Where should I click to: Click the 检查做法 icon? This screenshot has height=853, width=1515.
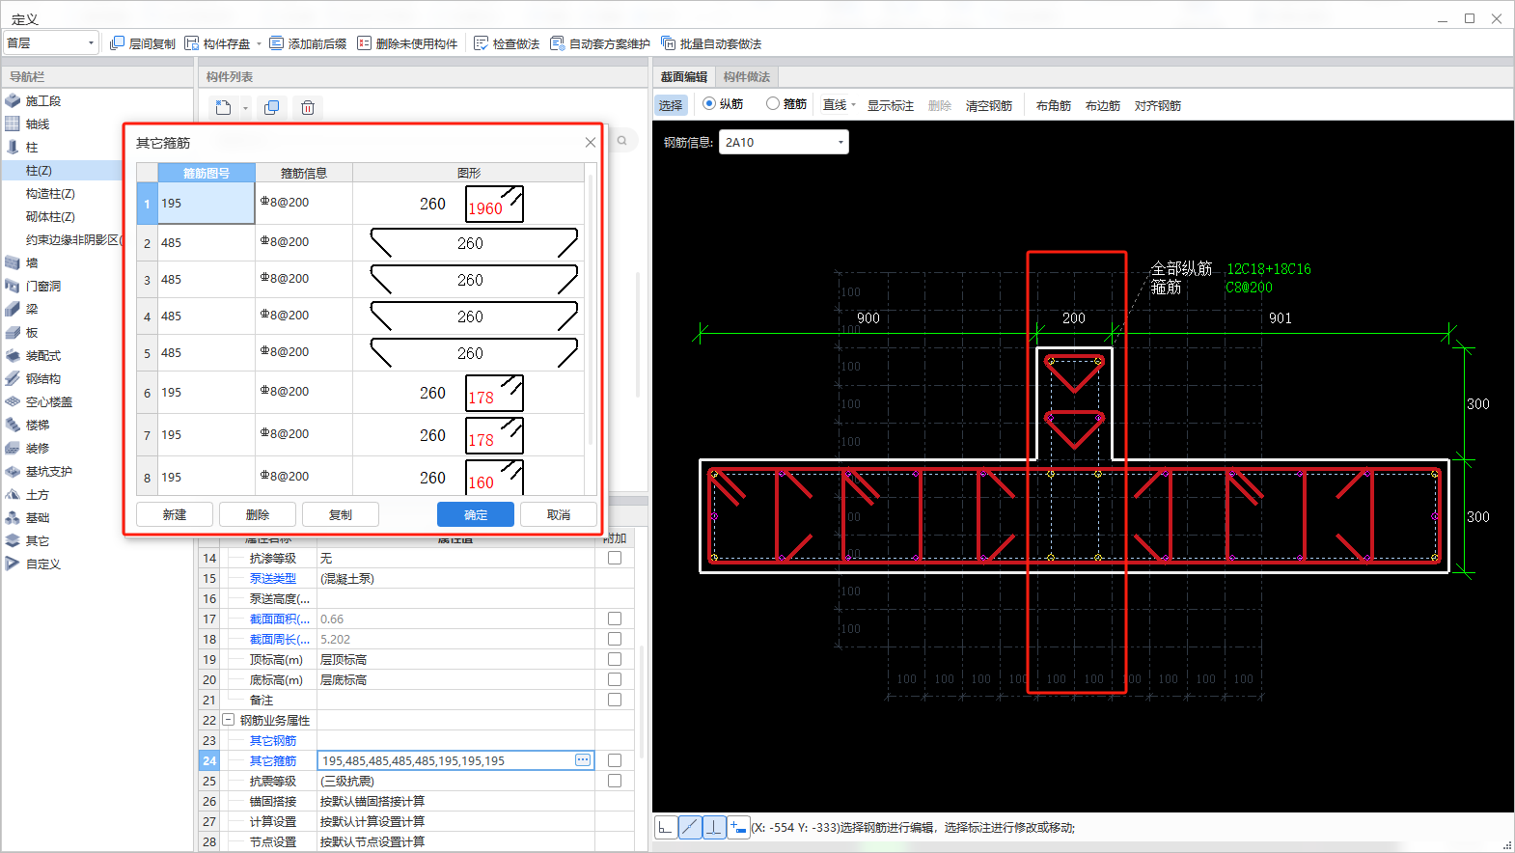pyautogui.click(x=482, y=43)
